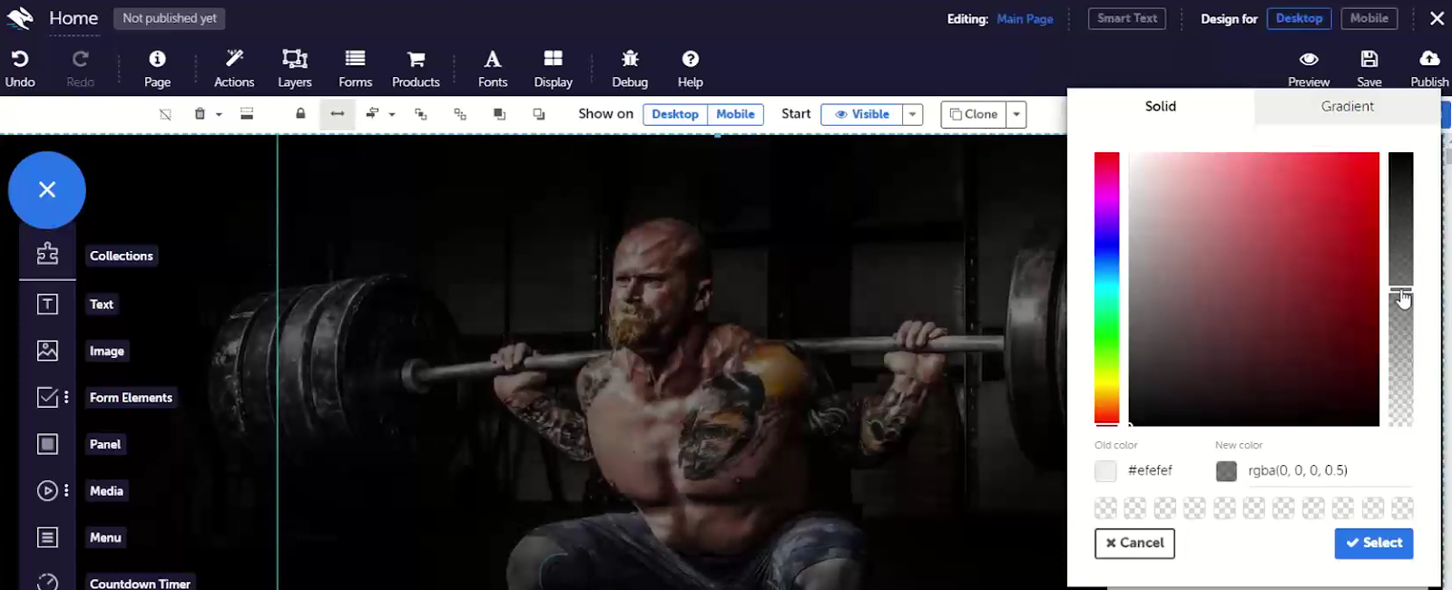Click the Text element icon
This screenshot has height=590, width=1452.
pos(47,305)
